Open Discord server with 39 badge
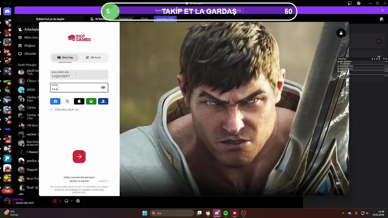 pyautogui.click(x=7, y=178)
